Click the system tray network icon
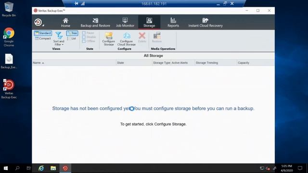The width and height of the screenshot is (308, 173). coord(262,168)
